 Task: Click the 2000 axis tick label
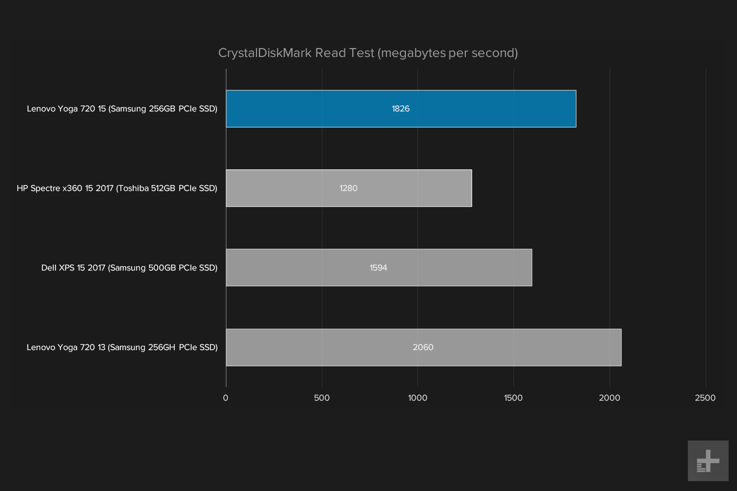coord(610,398)
